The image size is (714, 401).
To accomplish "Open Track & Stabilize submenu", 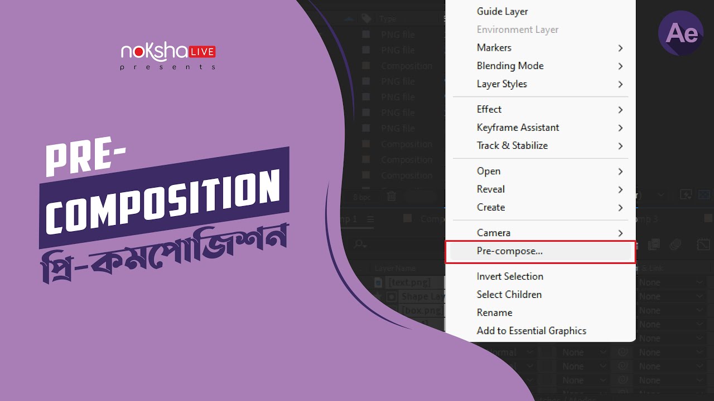I will 540,146.
